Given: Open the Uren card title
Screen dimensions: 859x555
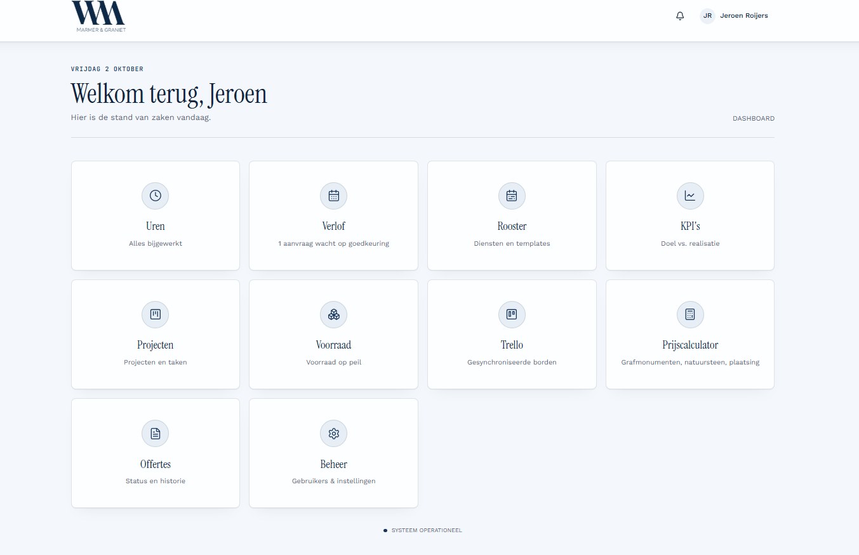Looking at the screenshot, I should point(156,226).
